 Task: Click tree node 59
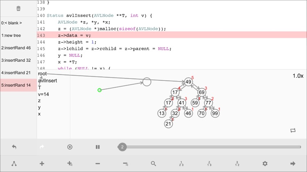[195, 103]
